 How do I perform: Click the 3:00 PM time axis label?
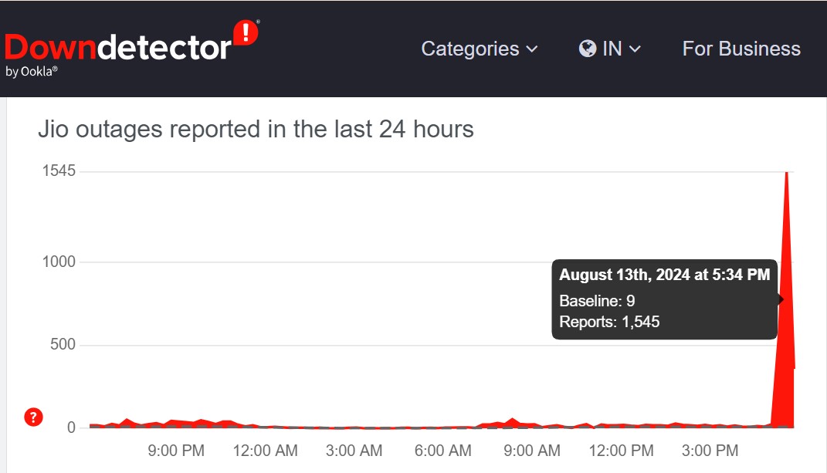[710, 451]
